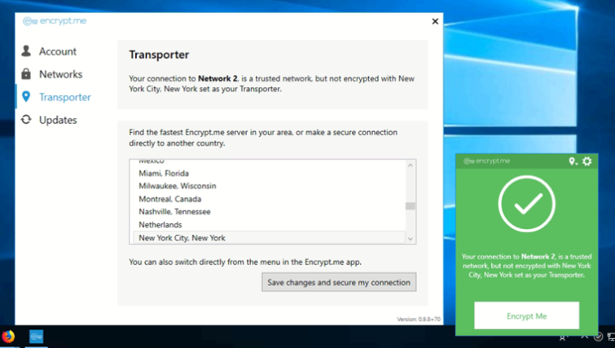Image resolution: width=615 pixels, height=348 pixels.
Task: Click the encrypt.me checkmark tray icon
Action: [599, 337]
